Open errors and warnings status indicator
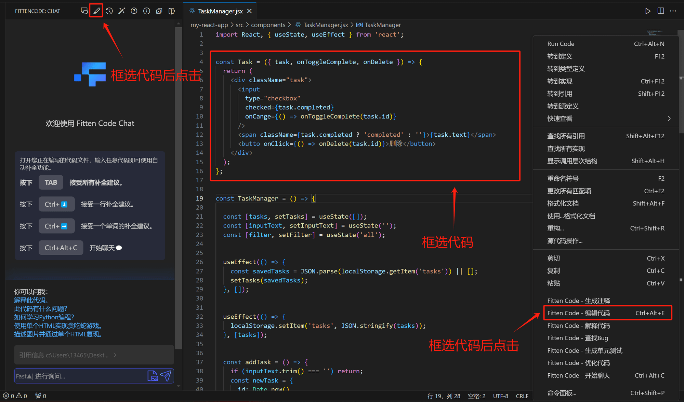This screenshot has height=402, width=684. click(x=15, y=396)
